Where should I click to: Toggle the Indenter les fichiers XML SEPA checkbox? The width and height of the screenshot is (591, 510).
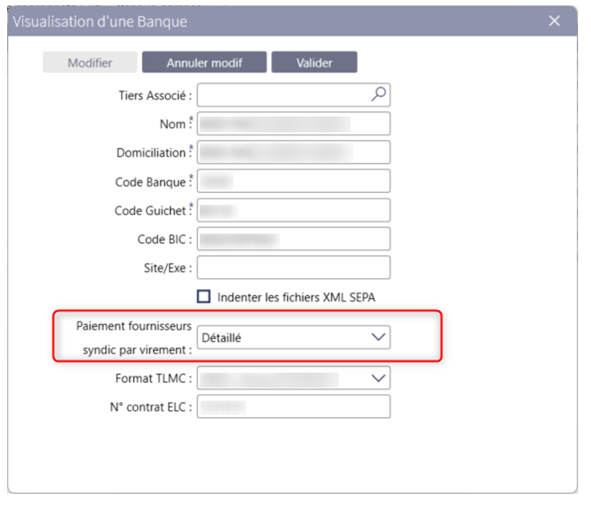click(x=204, y=297)
